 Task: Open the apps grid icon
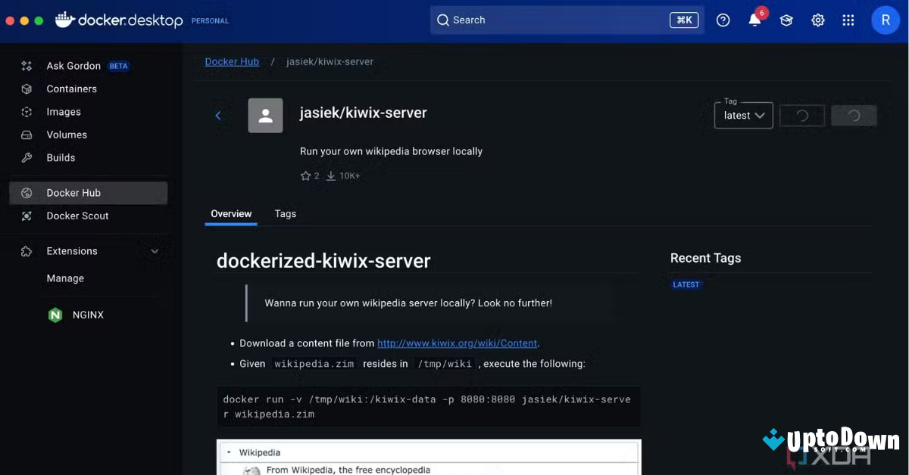click(848, 20)
